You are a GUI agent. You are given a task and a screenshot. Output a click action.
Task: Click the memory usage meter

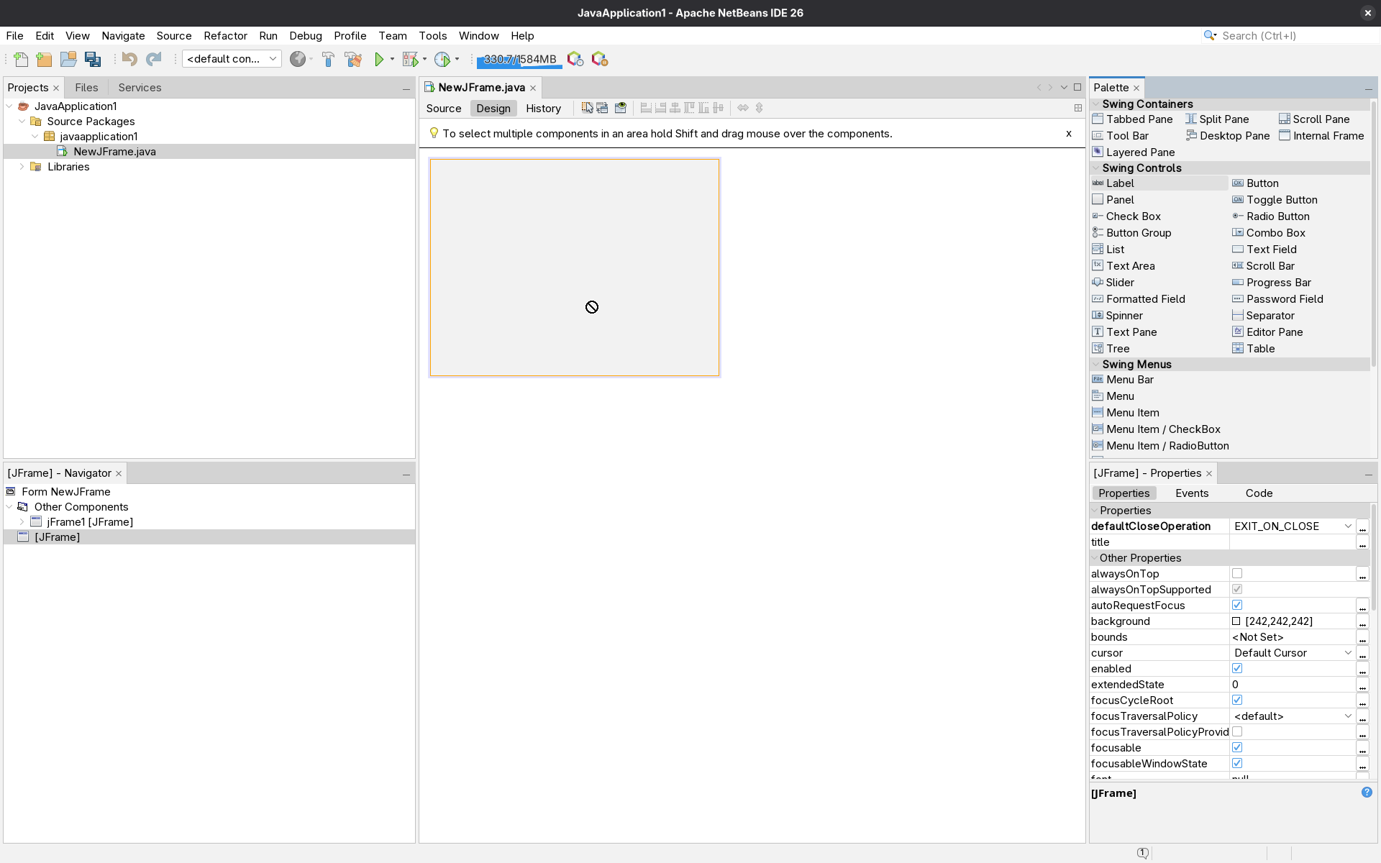(519, 59)
